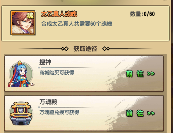Click the 数量:0/60 counter
173x133 pixels.
[143, 14]
